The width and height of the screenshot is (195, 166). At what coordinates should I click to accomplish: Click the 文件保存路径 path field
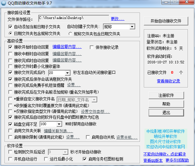pyautogui.click(x=74, y=18)
